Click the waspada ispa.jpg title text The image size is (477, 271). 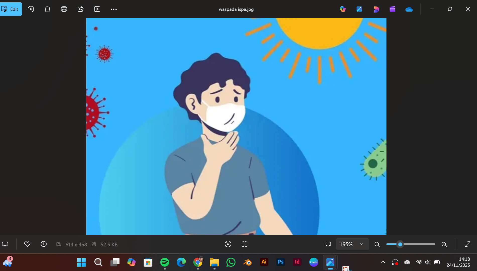(236, 9)
